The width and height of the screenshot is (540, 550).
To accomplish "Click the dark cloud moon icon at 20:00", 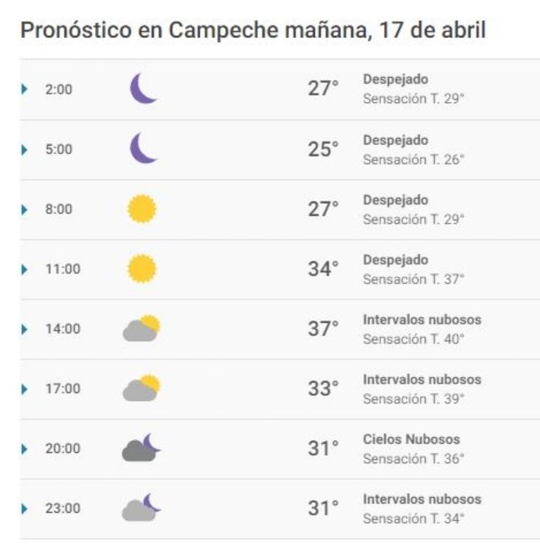I will tap(141, 447).
